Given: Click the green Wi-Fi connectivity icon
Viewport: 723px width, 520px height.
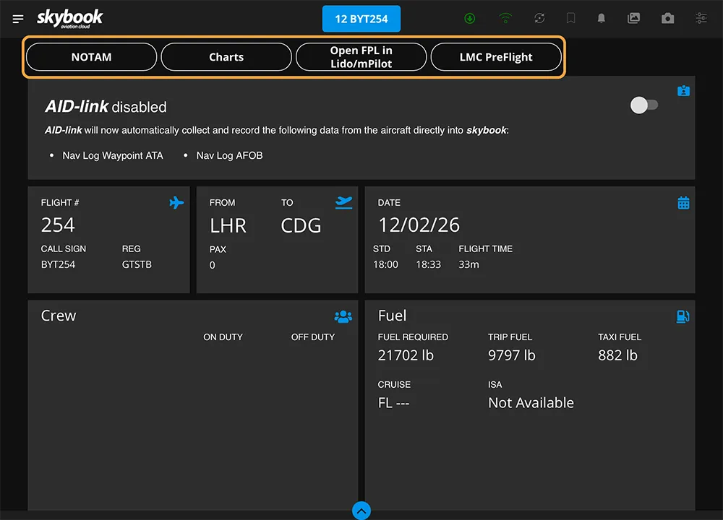Looking at the screenshot, I should [x=505, y=19].
